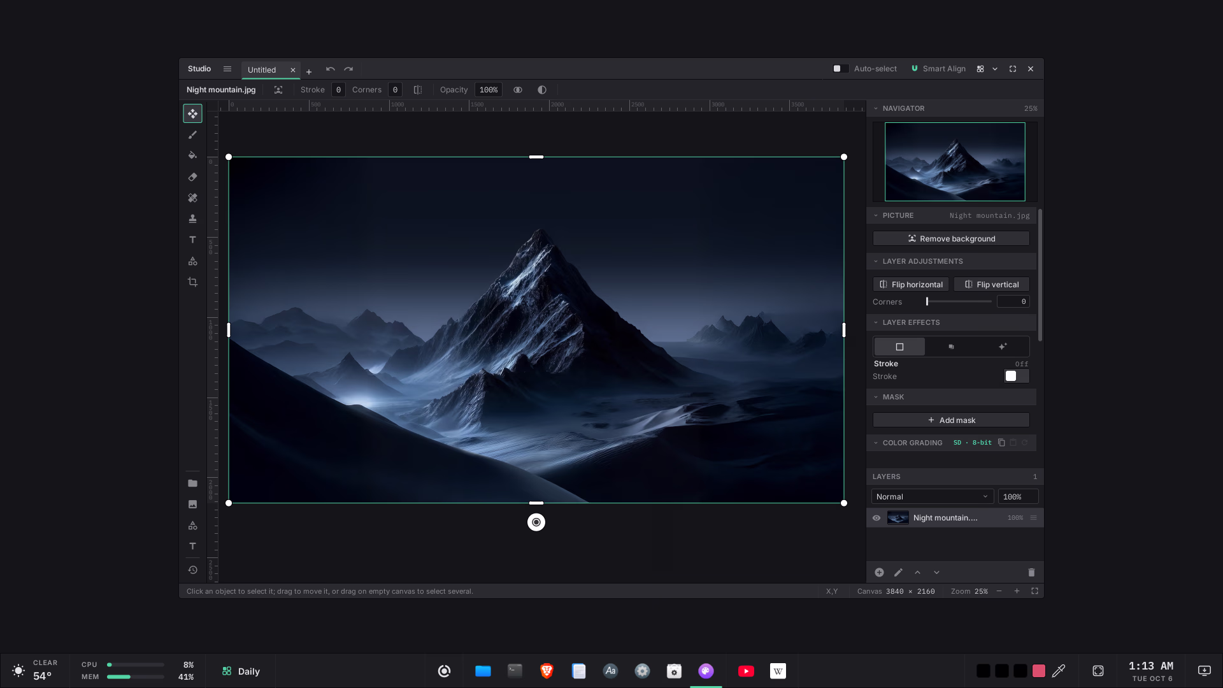Screen dimensions: 1223x688
Task: Click Flip horizontal button
Action: (x=911, y=284)
